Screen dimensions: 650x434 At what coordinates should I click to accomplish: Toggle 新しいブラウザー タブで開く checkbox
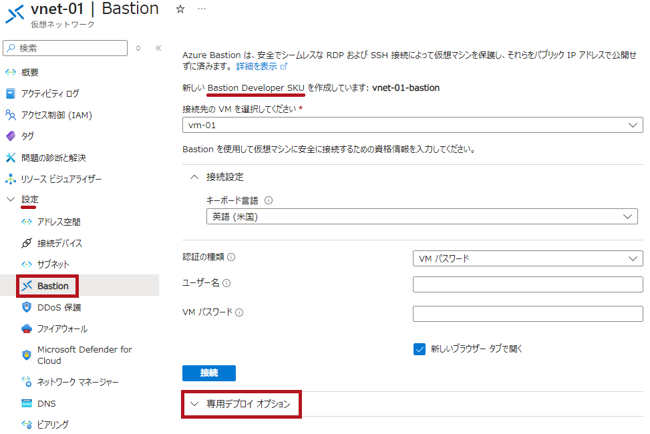point(420,349)
